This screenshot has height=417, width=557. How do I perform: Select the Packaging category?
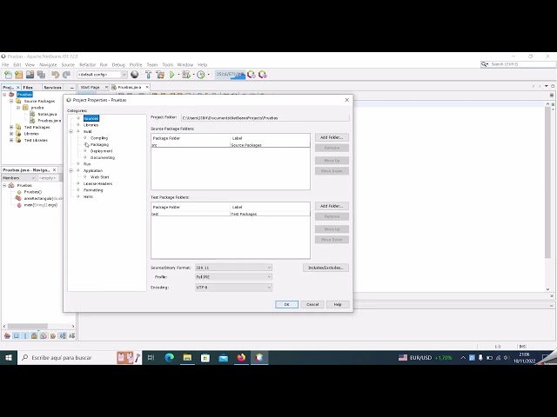[x=99, y=145]
